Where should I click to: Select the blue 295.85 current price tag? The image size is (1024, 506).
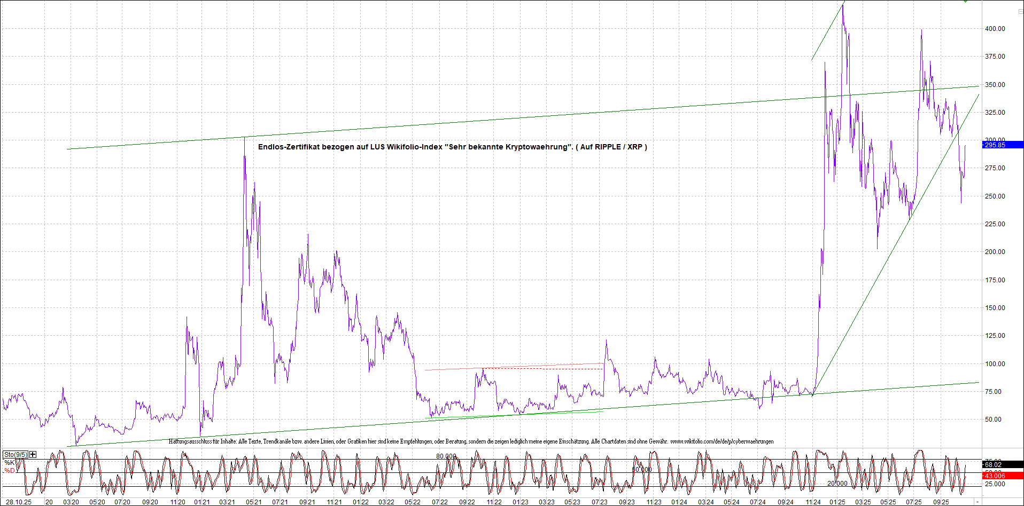(x=1002, y=145)
